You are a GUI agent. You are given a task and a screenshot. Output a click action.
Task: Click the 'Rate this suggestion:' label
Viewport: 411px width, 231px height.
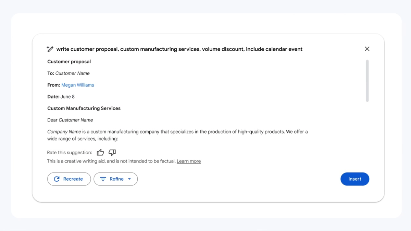point(70,153)
